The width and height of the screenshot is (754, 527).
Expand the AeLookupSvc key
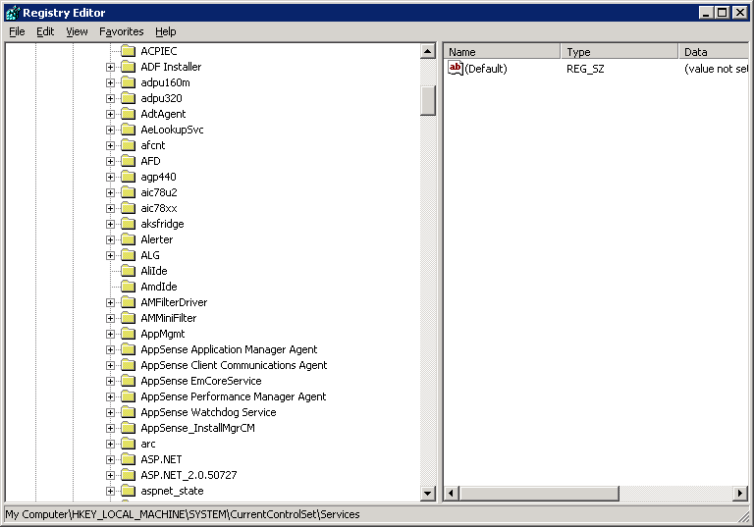pyautogui.click(x=110, y=131)
